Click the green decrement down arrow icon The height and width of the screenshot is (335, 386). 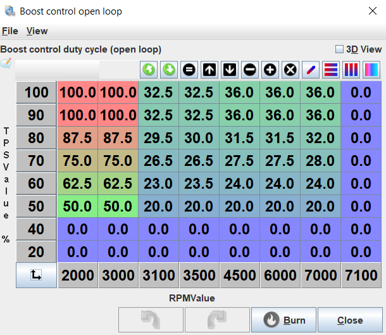pos(169,70)
